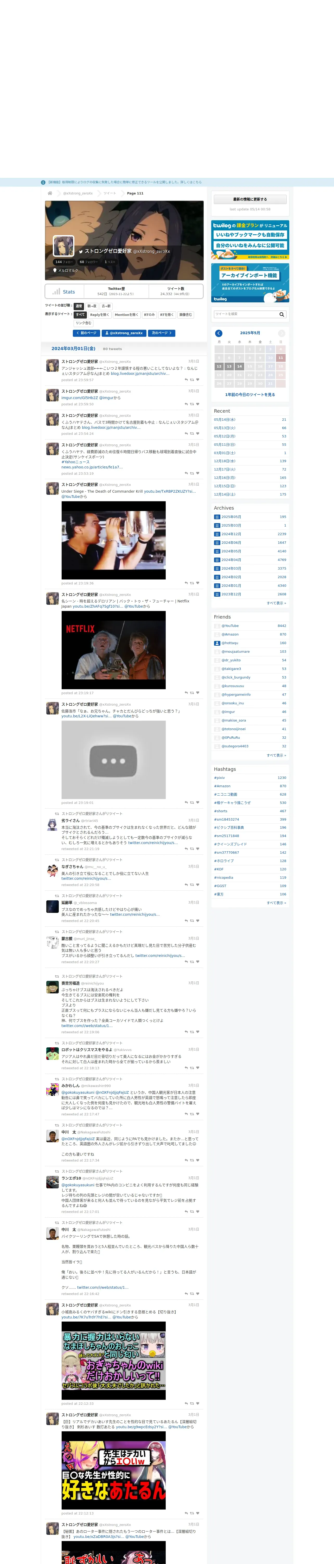Open archive list icon for 2025年05月
Image resolution: width=334 pixels, height=1564 pixels.
point(217,517)
